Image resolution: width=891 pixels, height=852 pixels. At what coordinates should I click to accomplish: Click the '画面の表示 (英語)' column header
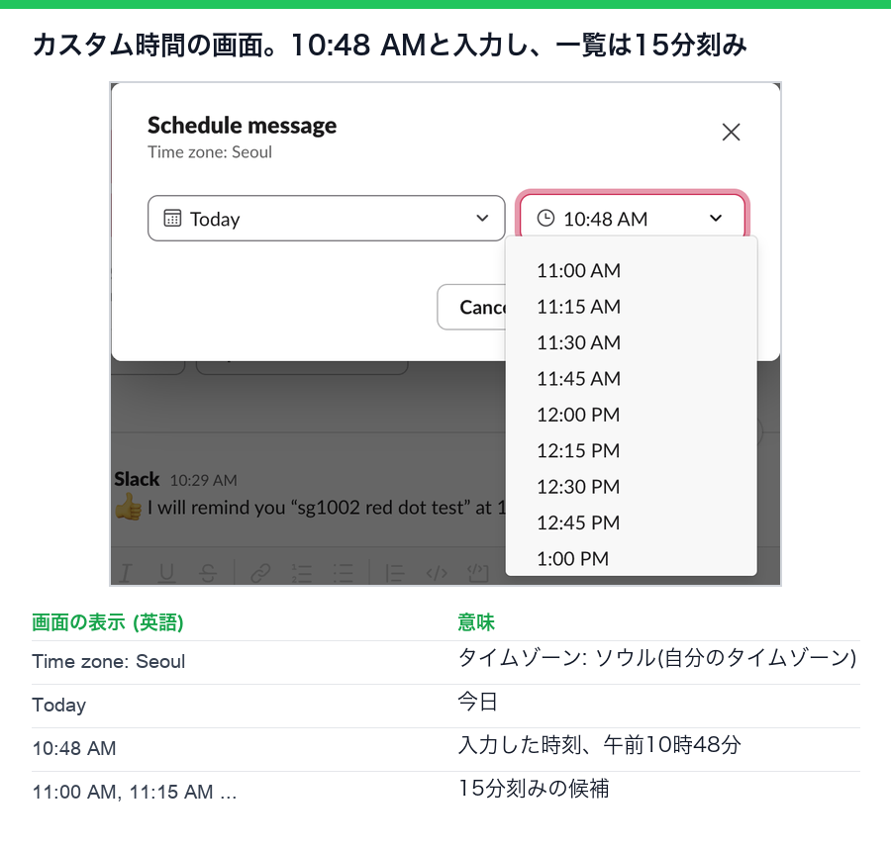[x=107, y=622]
